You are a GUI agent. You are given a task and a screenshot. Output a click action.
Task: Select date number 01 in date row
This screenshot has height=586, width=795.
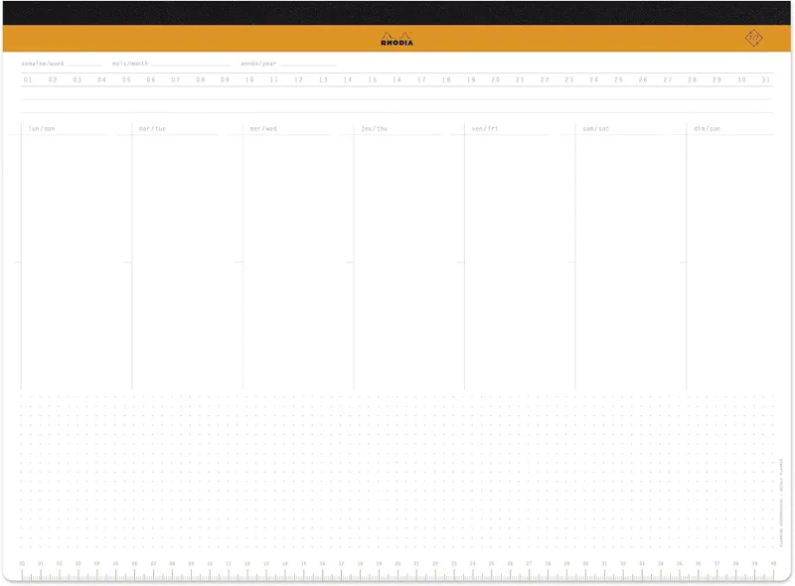coord(28,79)
